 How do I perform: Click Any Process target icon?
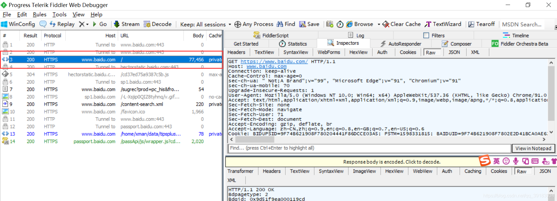[238, 24]
